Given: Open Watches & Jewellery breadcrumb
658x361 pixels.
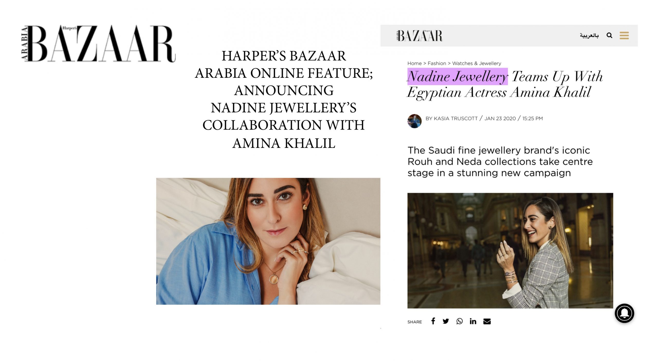Looking at the screenshot, I should tap(477, 63).
